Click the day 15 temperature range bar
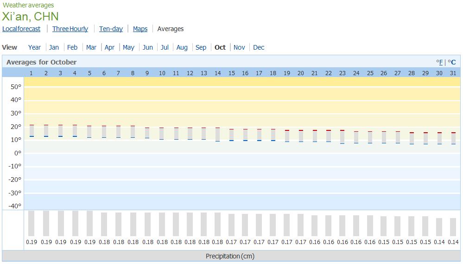 click(x=232, y=135)
